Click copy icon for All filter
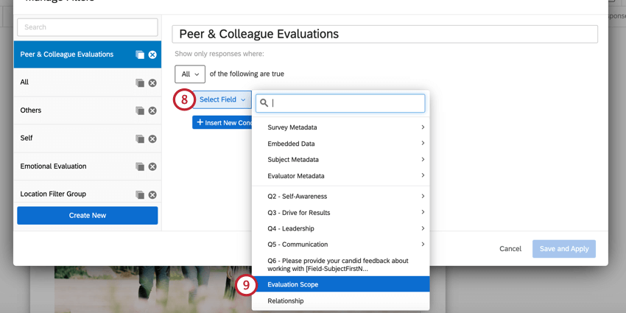Viewport: 626px width, 313px height. [139, 82]
